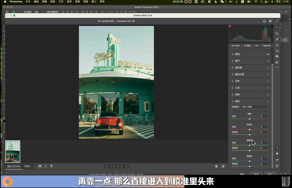Viewport: 292px width, 188px height.
Task: Open the 图层 auto-select dropdown in Photoshop
Action: tap(38, 12)
